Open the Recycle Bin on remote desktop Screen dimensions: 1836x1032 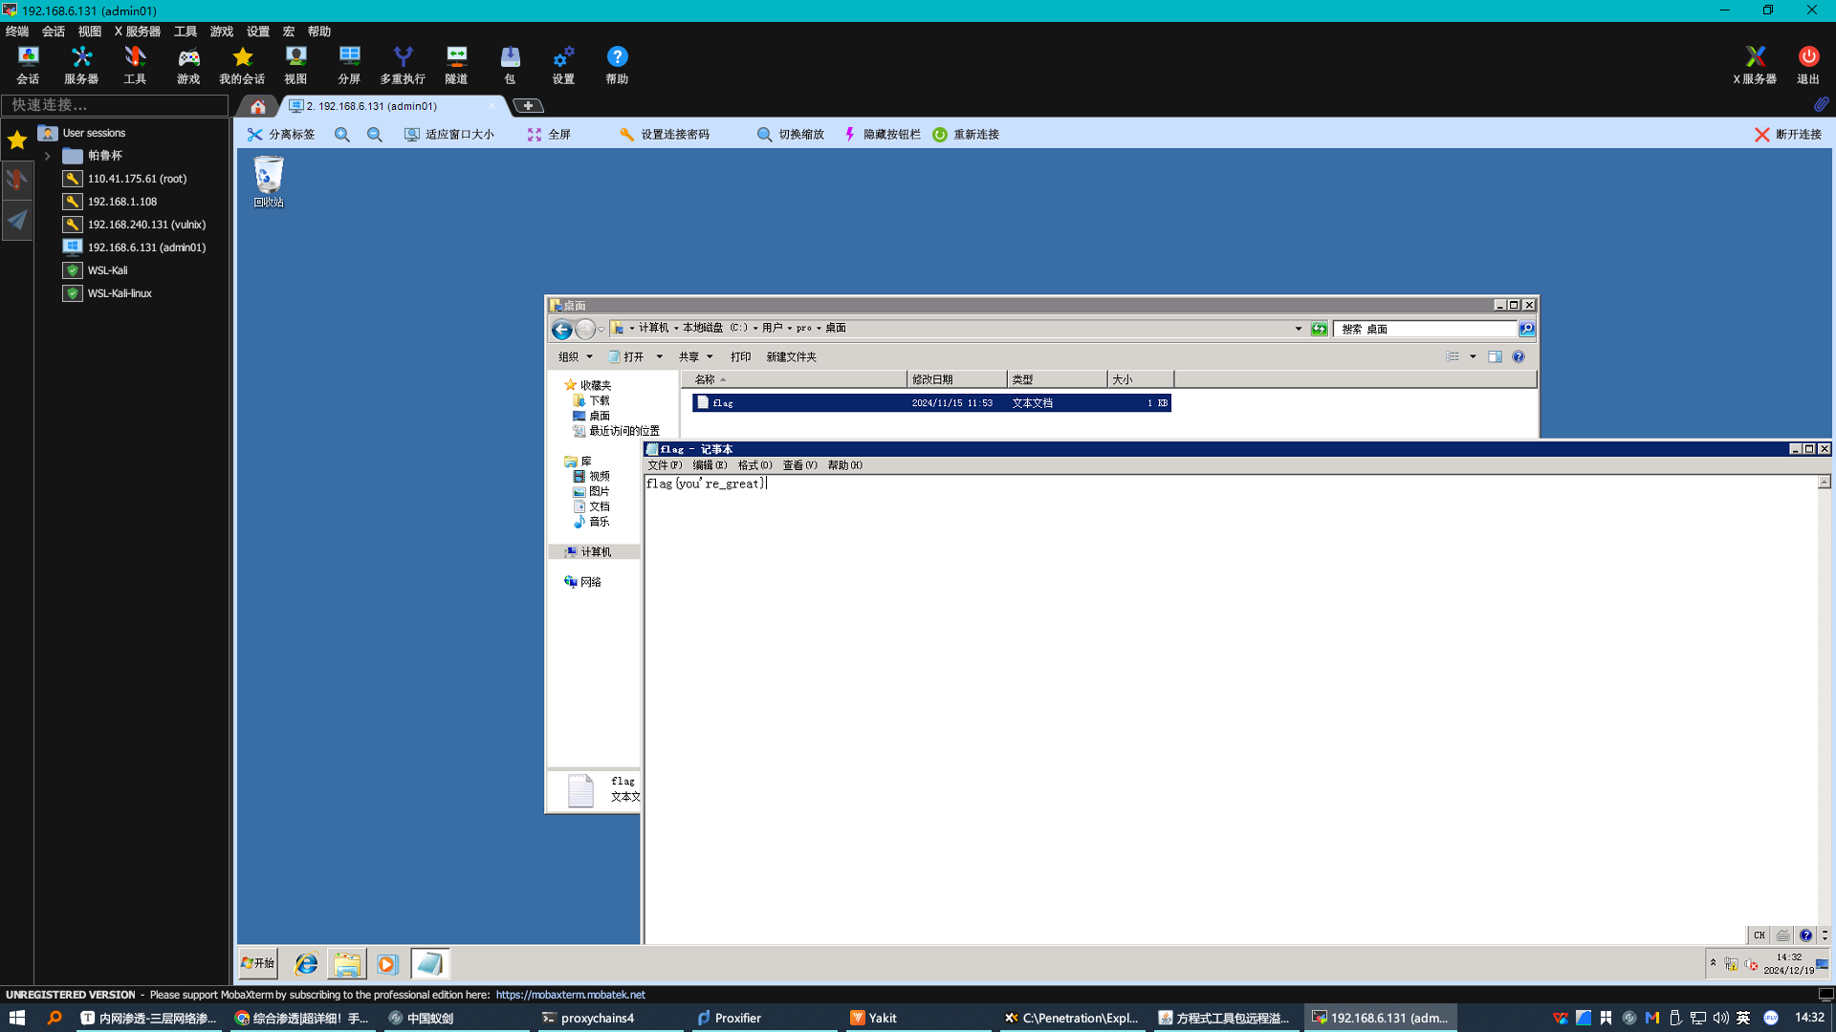(x=269, y=182)
